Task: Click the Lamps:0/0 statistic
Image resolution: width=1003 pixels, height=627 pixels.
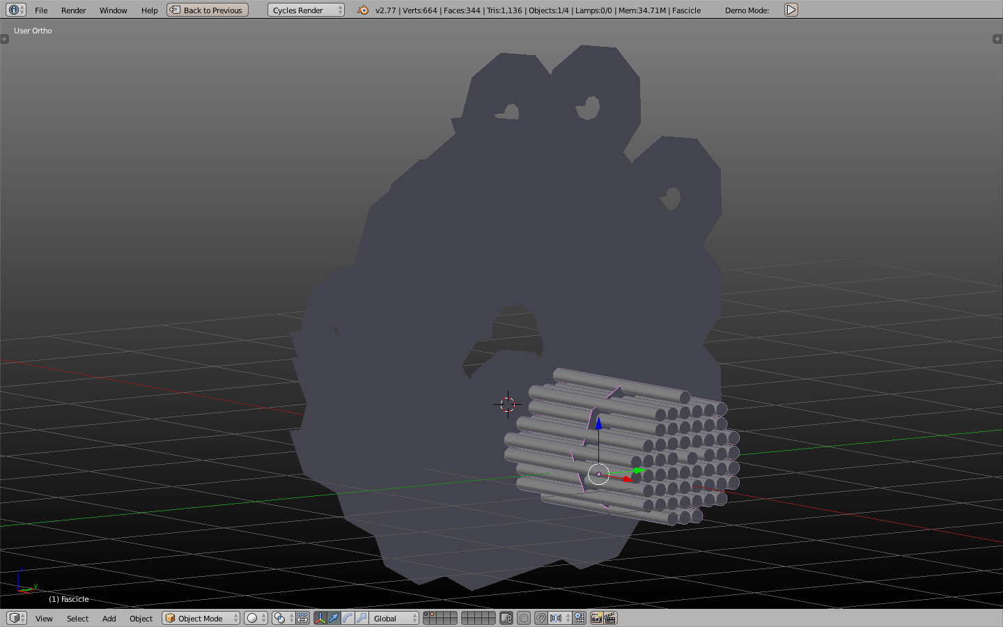Action: pyautogui.click(x=593, y=10)
